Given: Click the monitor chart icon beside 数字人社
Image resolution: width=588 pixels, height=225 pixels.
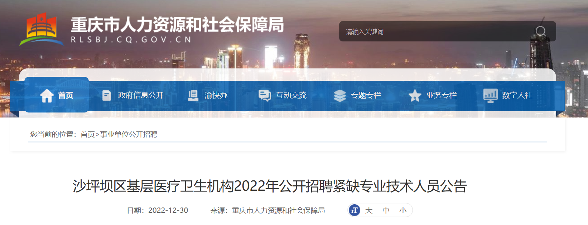Looking at the screenshot, I should [490, 95].
